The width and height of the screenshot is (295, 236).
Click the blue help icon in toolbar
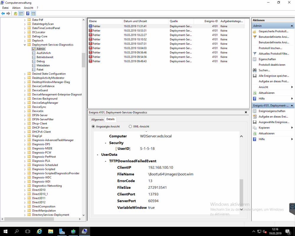[28, 14]
